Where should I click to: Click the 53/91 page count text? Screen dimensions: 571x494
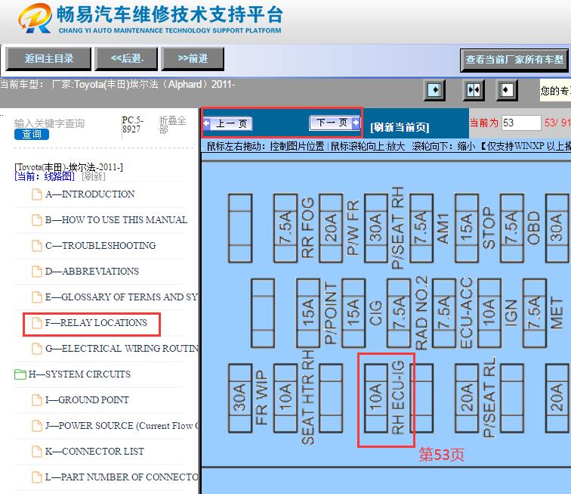557,123
